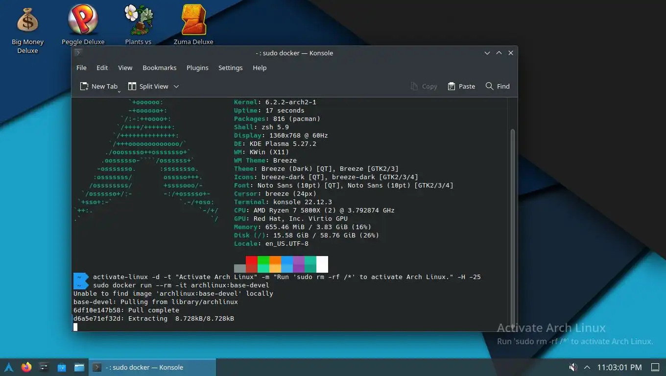Click the 'Locale: en_US.UTF-8' line
The image size is (666, 376).
[271, 244]
